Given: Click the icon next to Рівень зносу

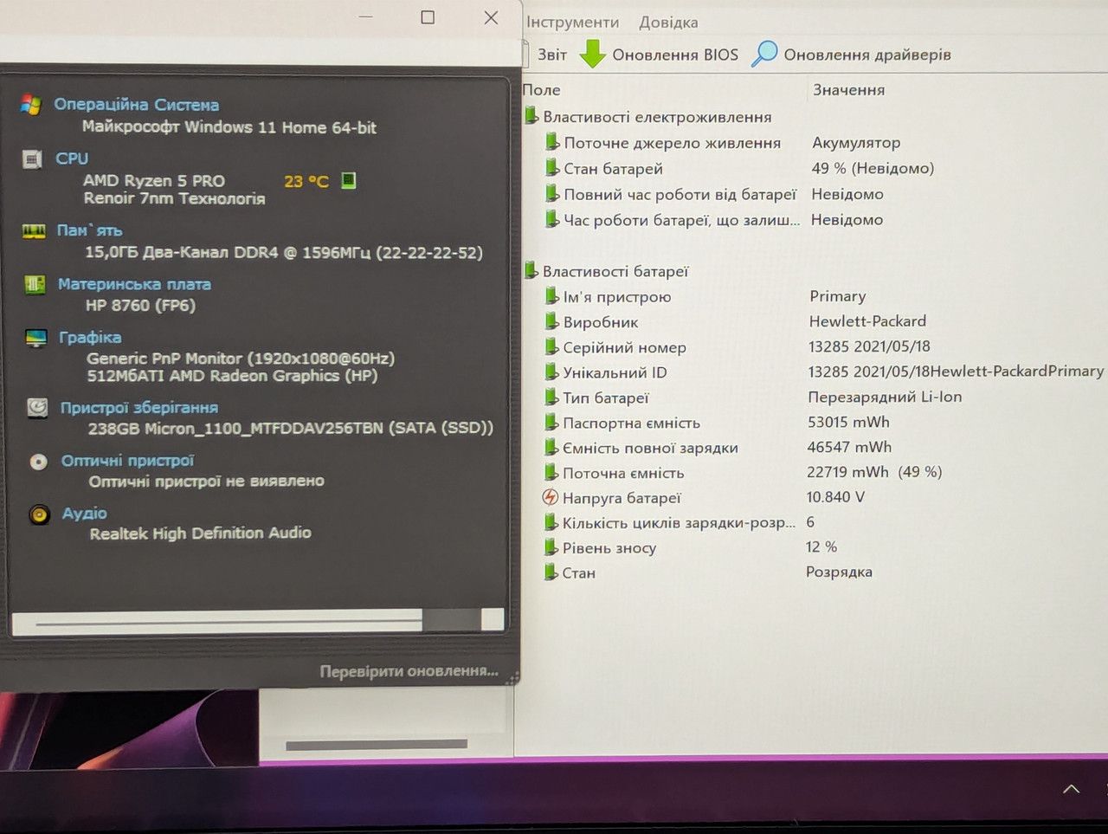Looking at the screenshot, I should [551, 546].
